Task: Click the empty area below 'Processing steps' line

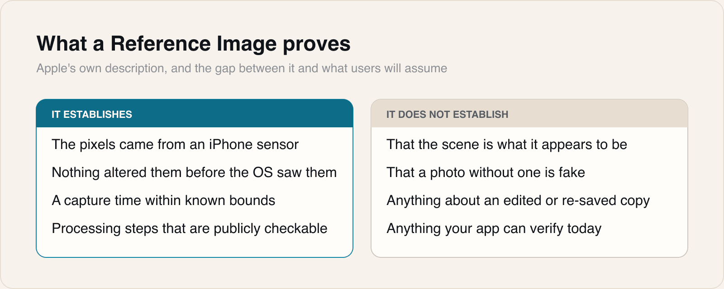Action: tap(195, 247)
